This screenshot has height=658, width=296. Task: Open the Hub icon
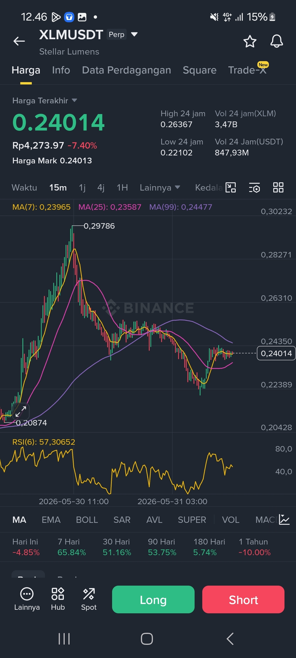click(58, 599)
